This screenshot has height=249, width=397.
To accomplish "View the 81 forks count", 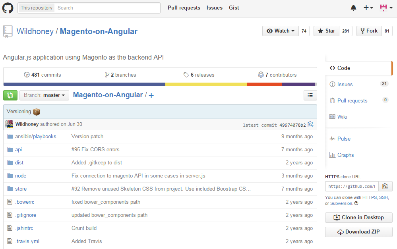I will (387, 31).
